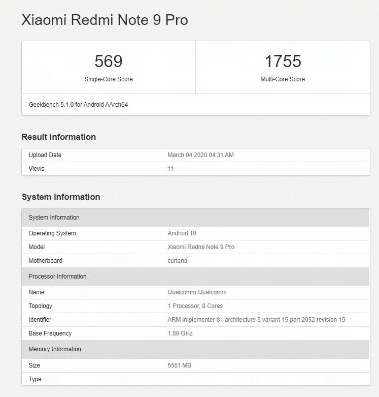Select the motherboard value curtana
Screen dimensions: 379x397
coord(178,261)
